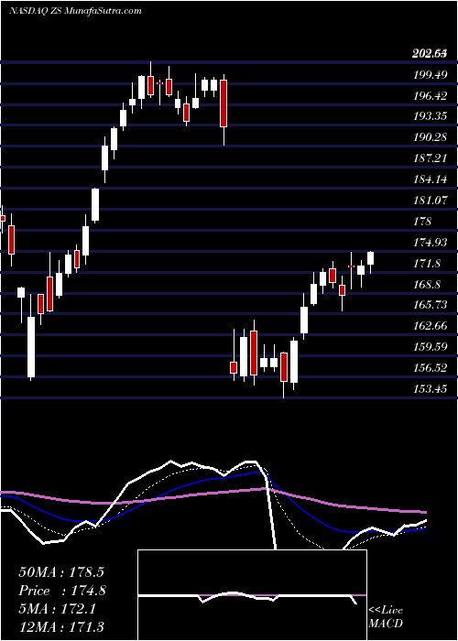Click the 181.07 price axis label
Viewport: 458px width, 641px height.
(429, 201)
